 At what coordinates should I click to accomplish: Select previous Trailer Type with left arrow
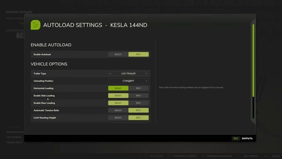[x=111, y=74]
